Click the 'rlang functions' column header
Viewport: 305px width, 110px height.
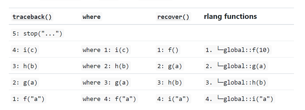[230, 16]
